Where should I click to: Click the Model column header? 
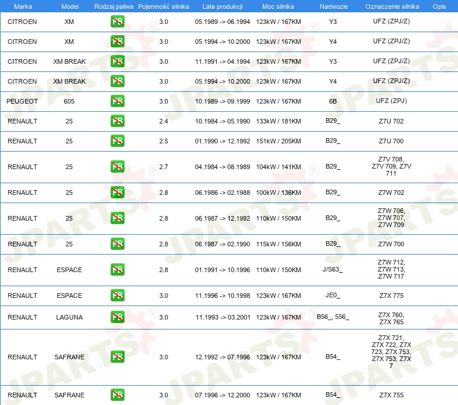click(70, 6)
